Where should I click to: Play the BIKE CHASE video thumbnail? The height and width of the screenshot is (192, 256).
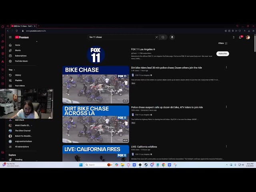[x=96, y=85]
